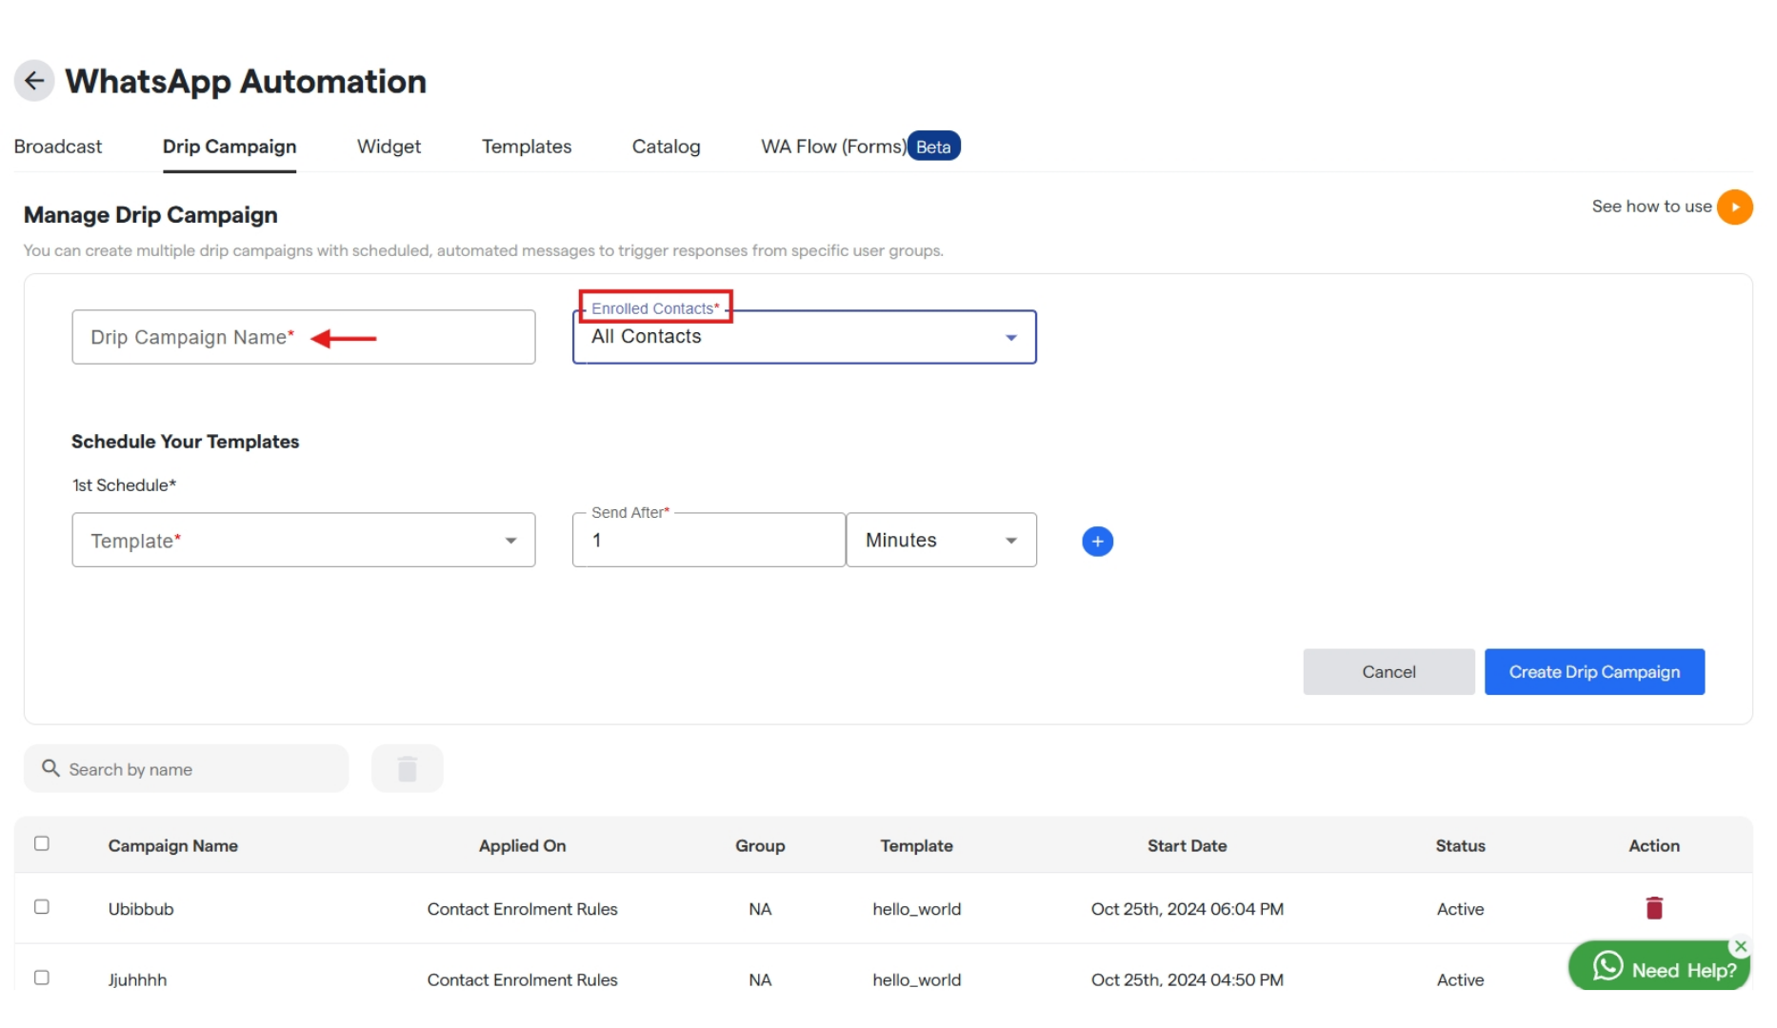Click Active status in Ubibbub row
Image resolution: width=1777 pixels, height=1028 pixels.
(1461, 909)
